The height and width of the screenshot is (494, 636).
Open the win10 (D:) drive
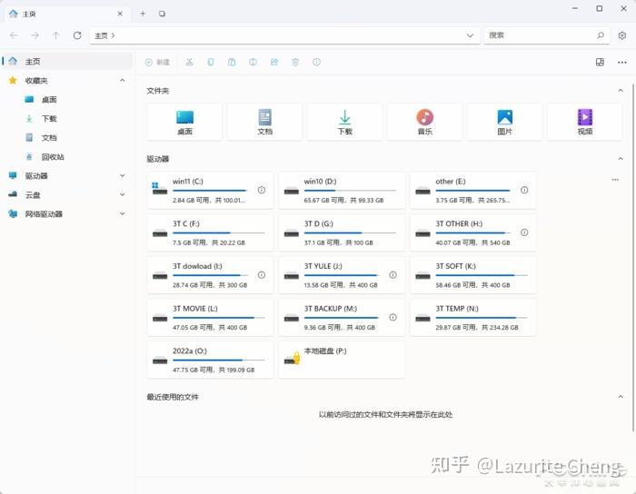point(342,190)
